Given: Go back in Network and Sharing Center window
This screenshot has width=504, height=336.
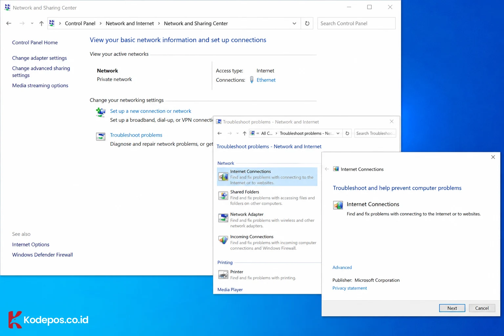Looking at the screenshot, I should click(9, 23).
